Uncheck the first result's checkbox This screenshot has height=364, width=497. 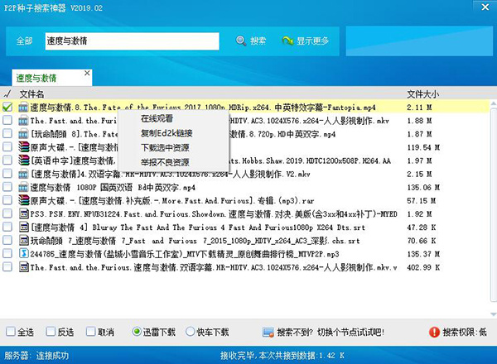click(x=7, y=107)
